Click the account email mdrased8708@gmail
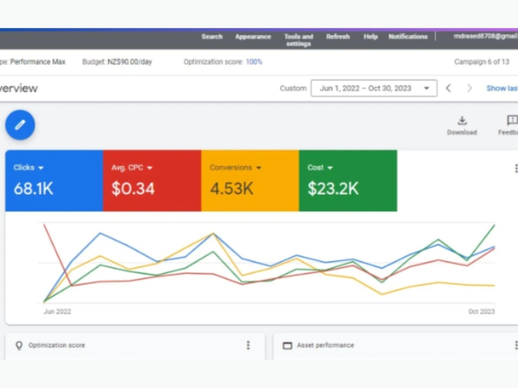 pos(486,36)
